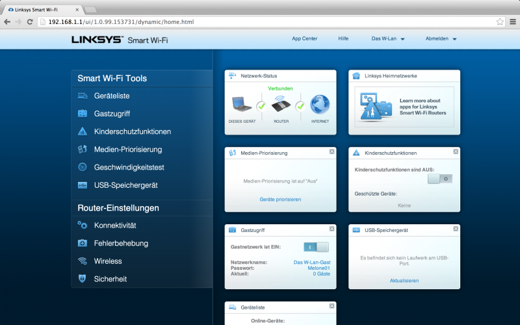520x325 pixels.
Task: Click the '0 Gäste' link
Action: 321,274
